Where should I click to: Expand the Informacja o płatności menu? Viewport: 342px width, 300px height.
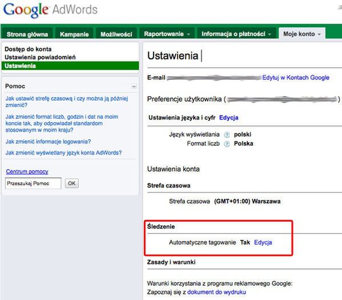pyautogui.click(x=236, y=34)
